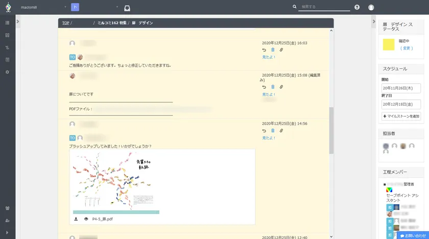Viewport: 429px width, 239px height.
Task: Copy link of the 14:56 comment
Action: pyautogui.click(x=281, y=130)
